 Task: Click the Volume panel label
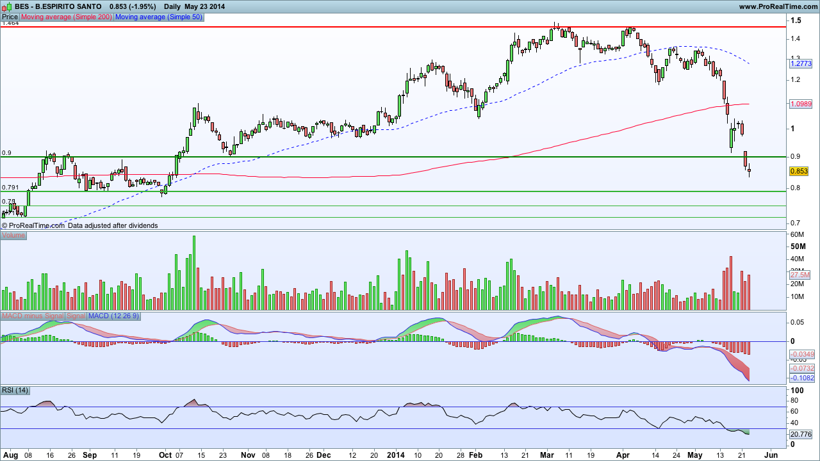pyautogui.click(x=13, y=236)
